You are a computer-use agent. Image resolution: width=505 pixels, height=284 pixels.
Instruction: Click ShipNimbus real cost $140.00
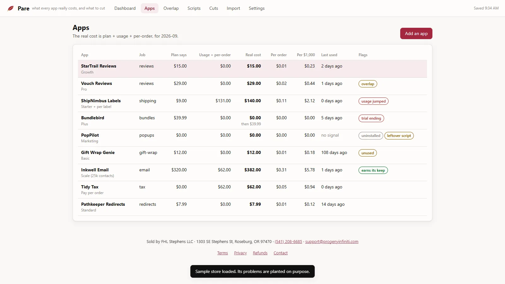click(252, 101)
